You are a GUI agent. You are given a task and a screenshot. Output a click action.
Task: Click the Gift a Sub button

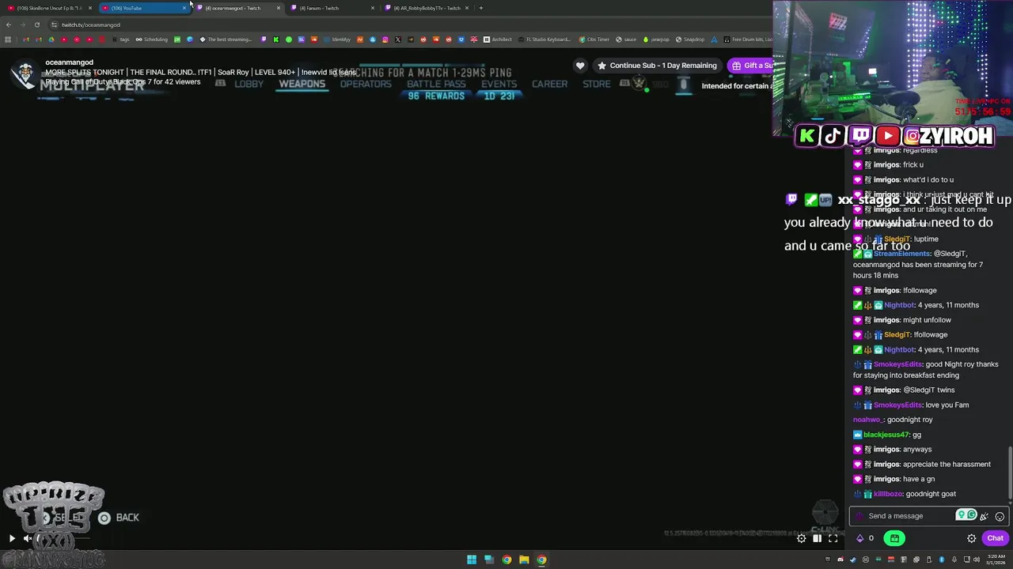750,66
